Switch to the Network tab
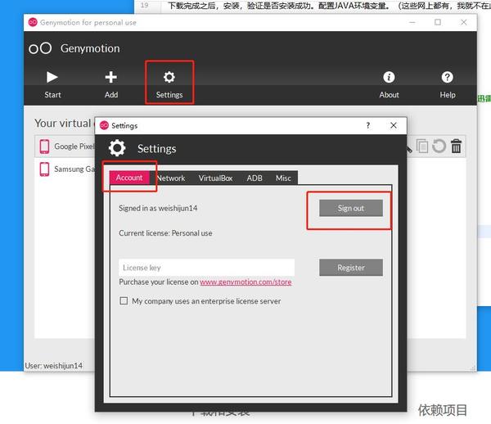Viewport: 491px width, 424px height. point(171,178)
